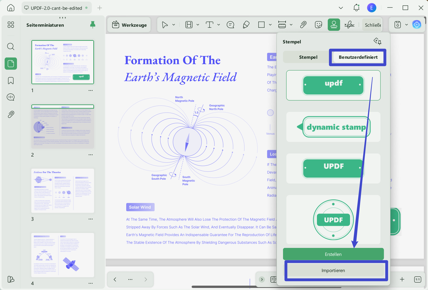Click the Erstellen button

coord(333,254)
